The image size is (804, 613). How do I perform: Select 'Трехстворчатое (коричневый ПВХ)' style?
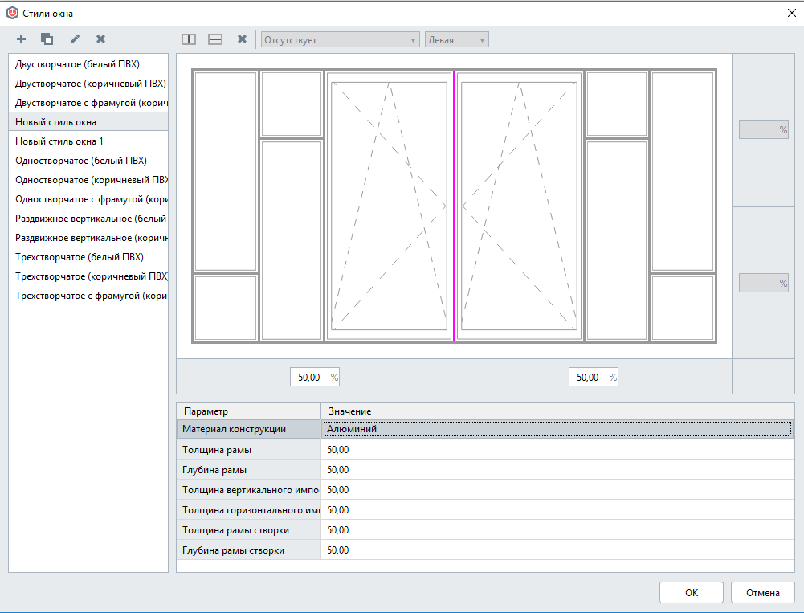88,276
